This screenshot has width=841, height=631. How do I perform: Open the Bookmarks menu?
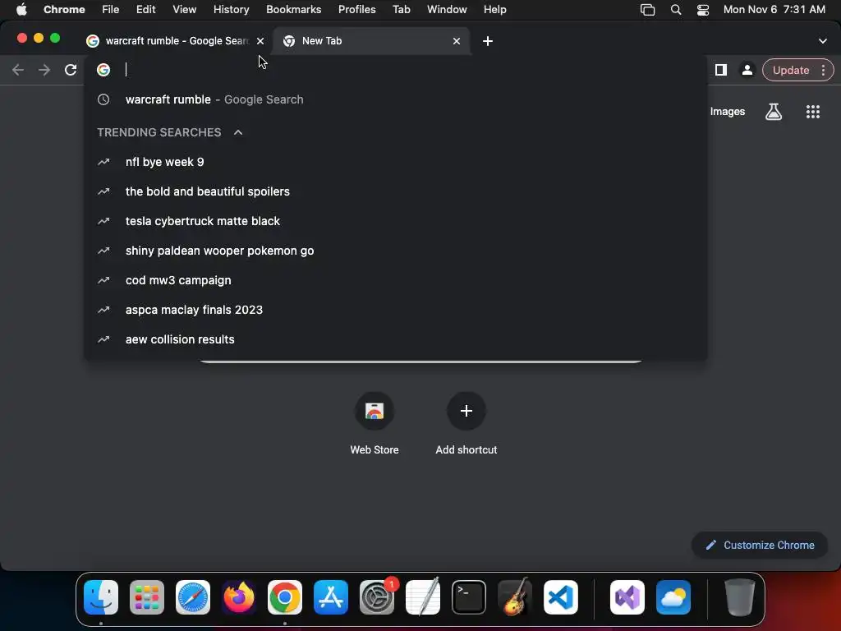pos(293,10)
